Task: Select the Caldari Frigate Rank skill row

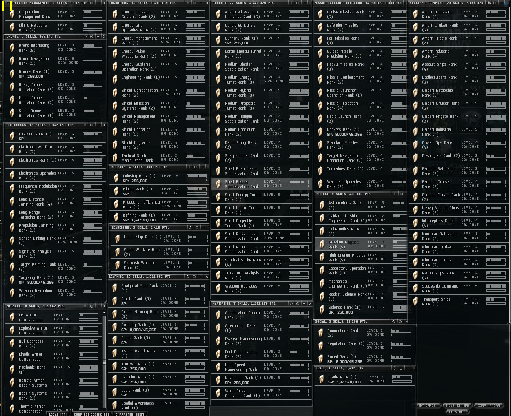Action: (x=459, y=119)
